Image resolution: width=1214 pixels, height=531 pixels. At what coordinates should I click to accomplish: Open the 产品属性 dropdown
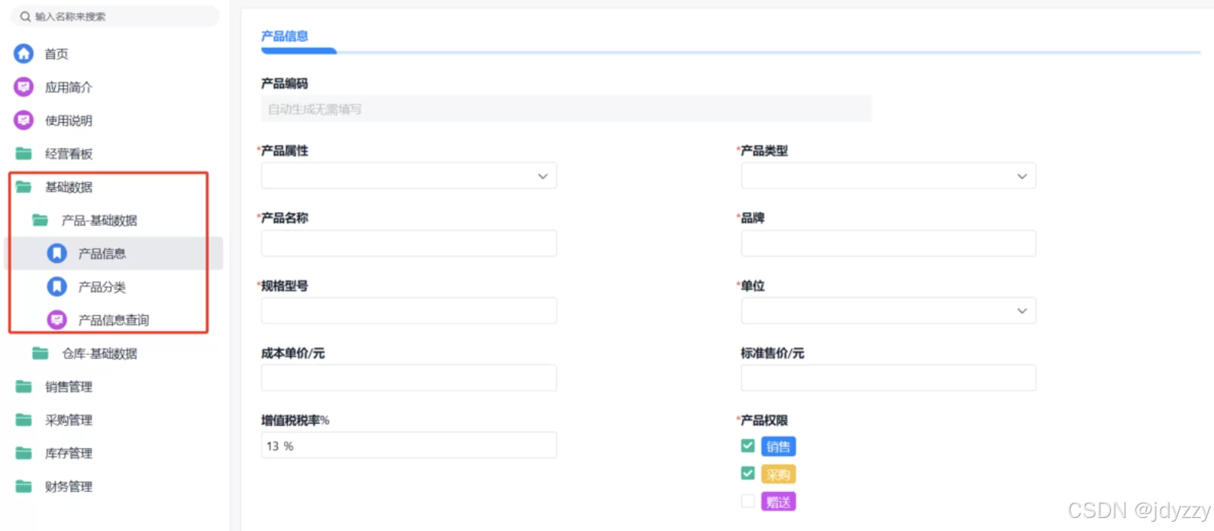click(408, 176)
